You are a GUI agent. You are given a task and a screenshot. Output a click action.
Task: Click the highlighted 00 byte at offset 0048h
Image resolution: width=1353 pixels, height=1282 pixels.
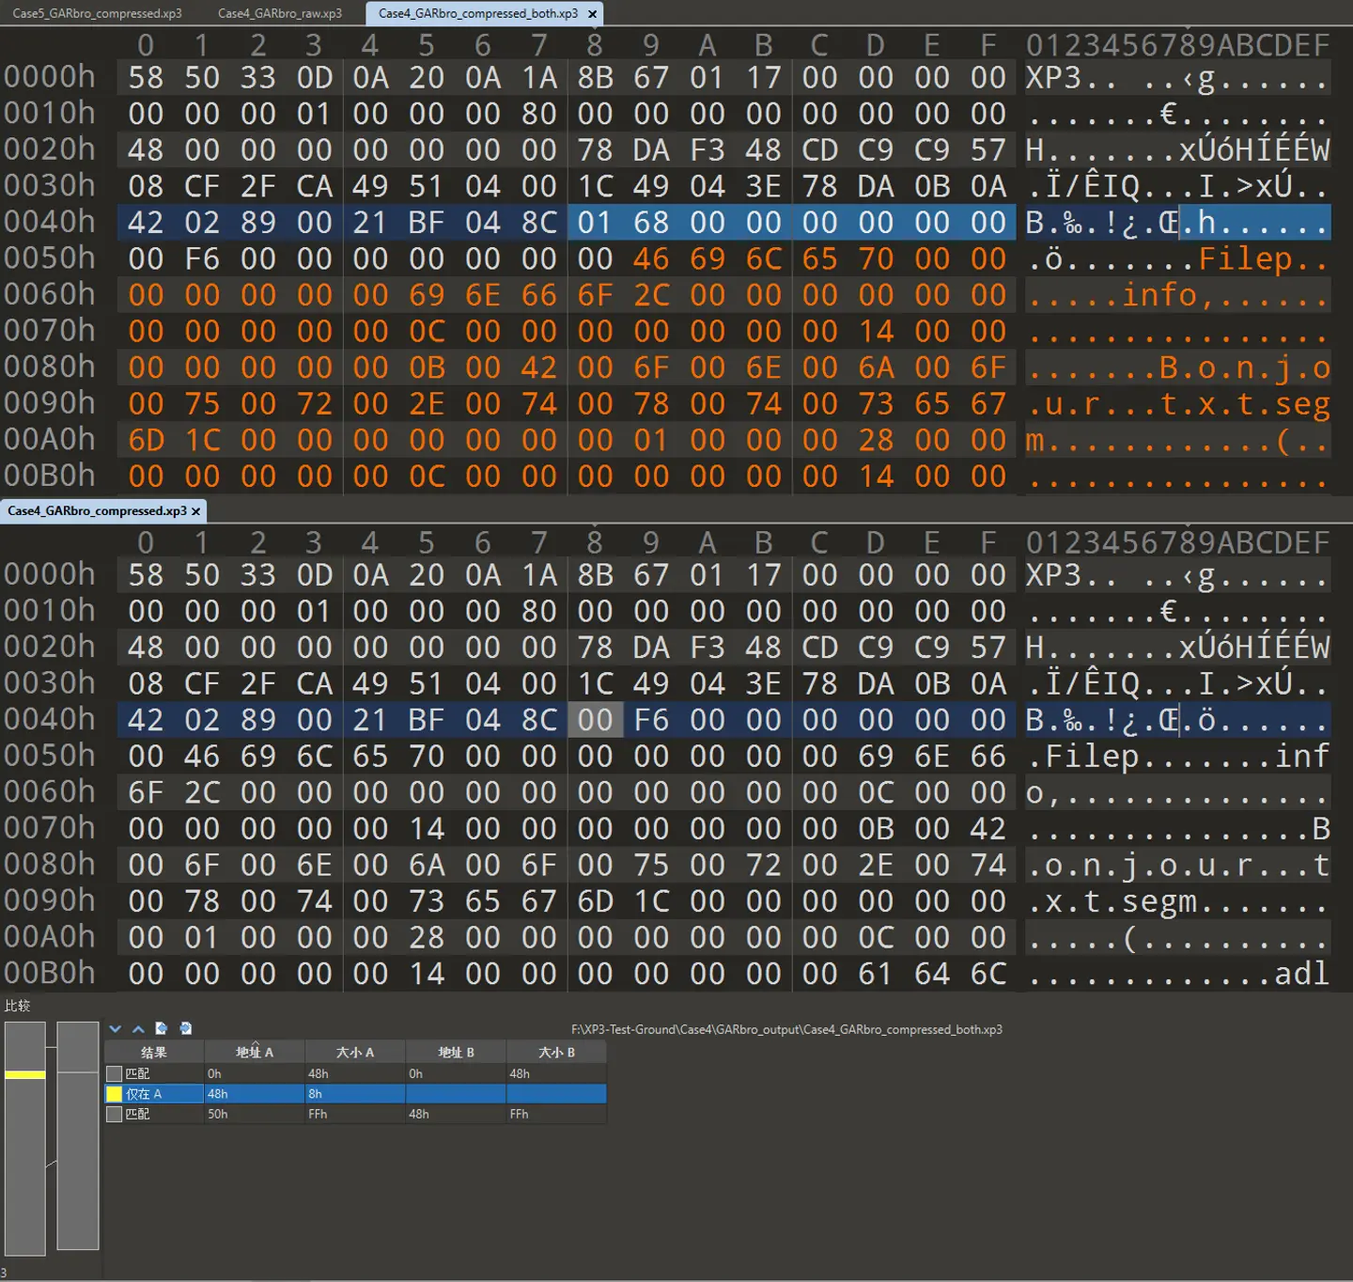tap(595, 720)
